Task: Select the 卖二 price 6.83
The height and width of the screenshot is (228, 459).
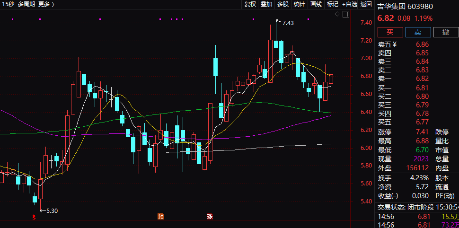Action: pyautogui.click(x=422, y=70)
